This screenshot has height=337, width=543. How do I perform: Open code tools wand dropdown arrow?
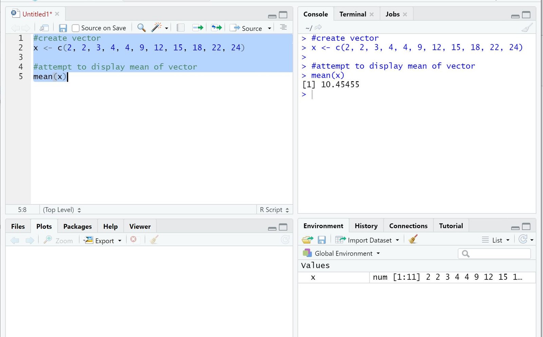167,28
